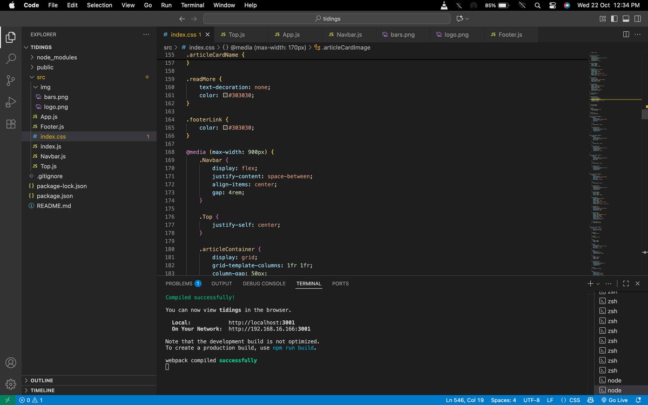
Task: Click the Wi-Fi status icon in menu bar
Action: (522, 5)
